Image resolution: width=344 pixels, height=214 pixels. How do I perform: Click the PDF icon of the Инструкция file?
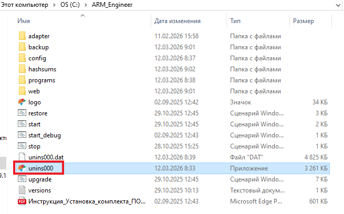(x=22, y=201)
